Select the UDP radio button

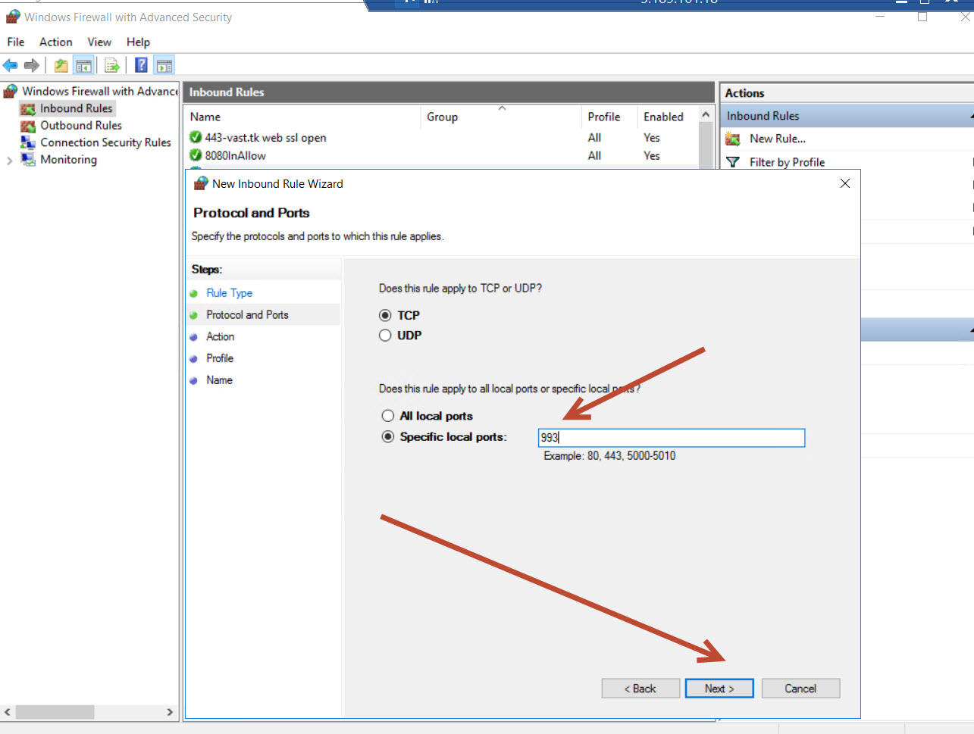point(385,336)
